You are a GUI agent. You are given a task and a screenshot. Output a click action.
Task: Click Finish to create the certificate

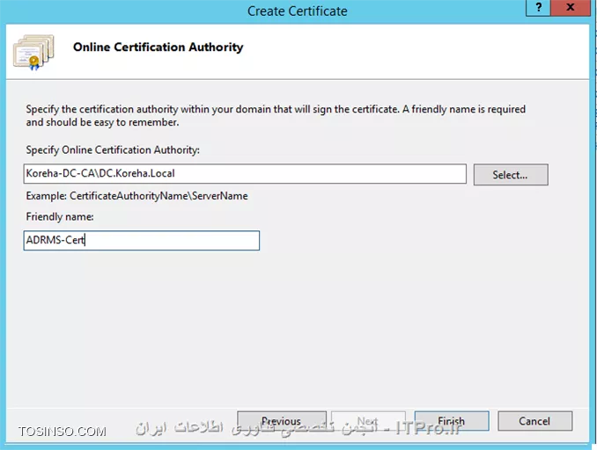[x=452, y=421]
